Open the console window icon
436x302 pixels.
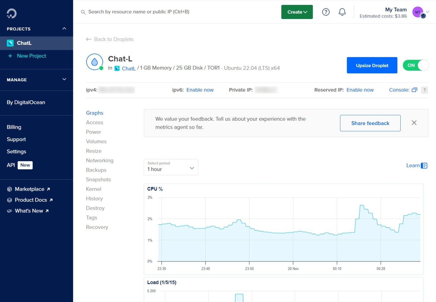414,90
